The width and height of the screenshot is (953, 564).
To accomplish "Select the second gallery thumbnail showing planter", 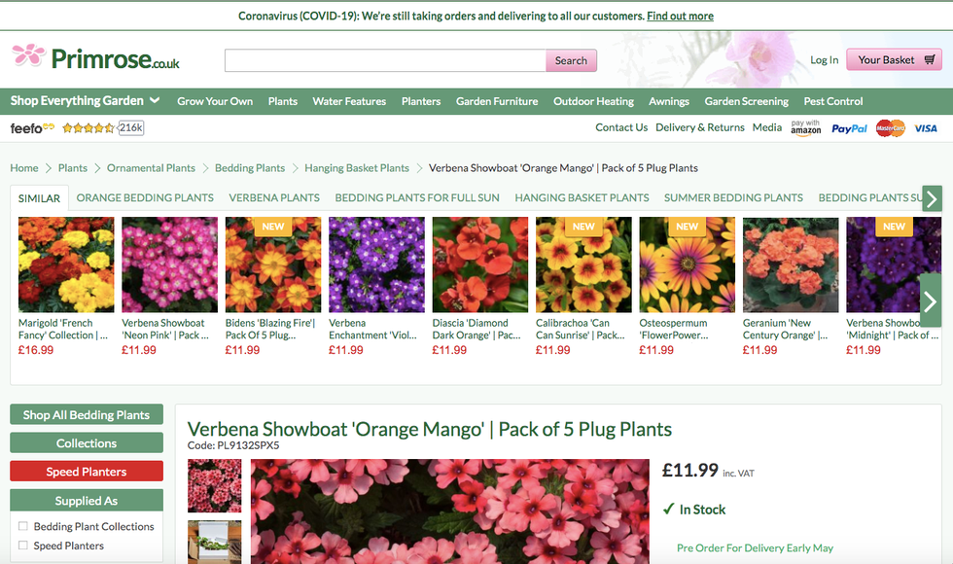I will (215, 543).
